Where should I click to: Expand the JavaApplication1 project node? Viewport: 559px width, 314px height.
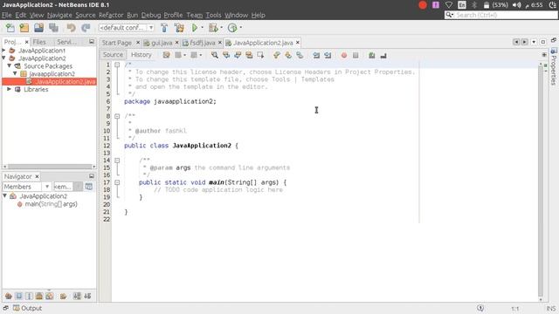[x=3, y=51]
